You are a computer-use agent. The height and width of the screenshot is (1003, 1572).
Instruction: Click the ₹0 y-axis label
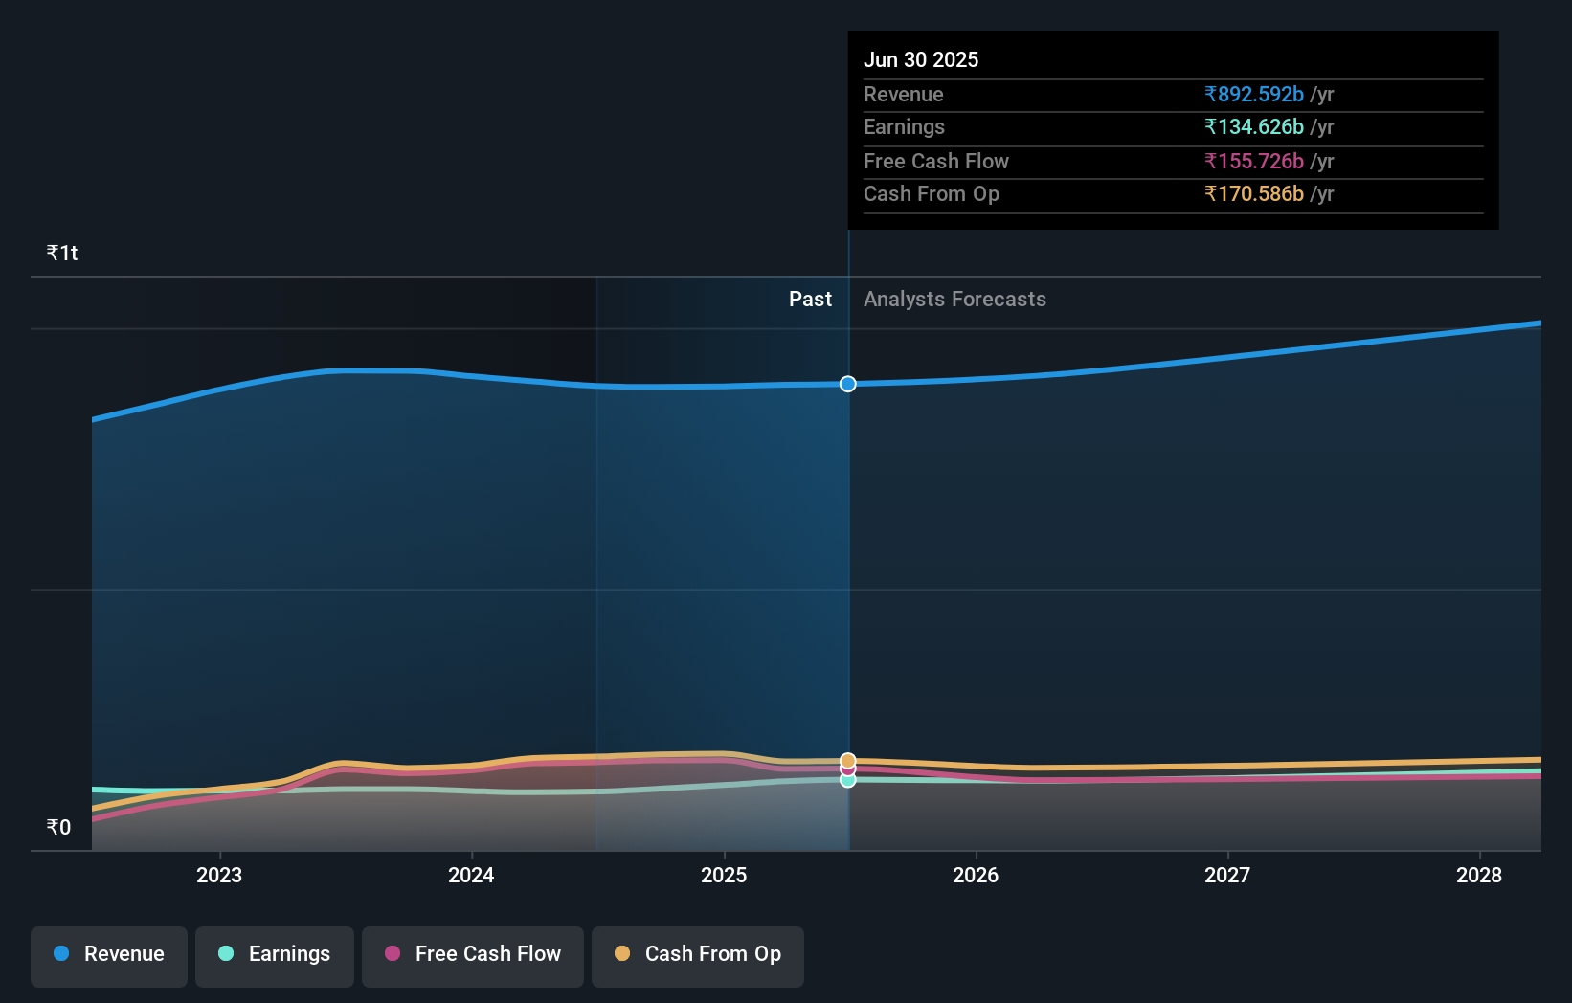(x=58, y=827)
